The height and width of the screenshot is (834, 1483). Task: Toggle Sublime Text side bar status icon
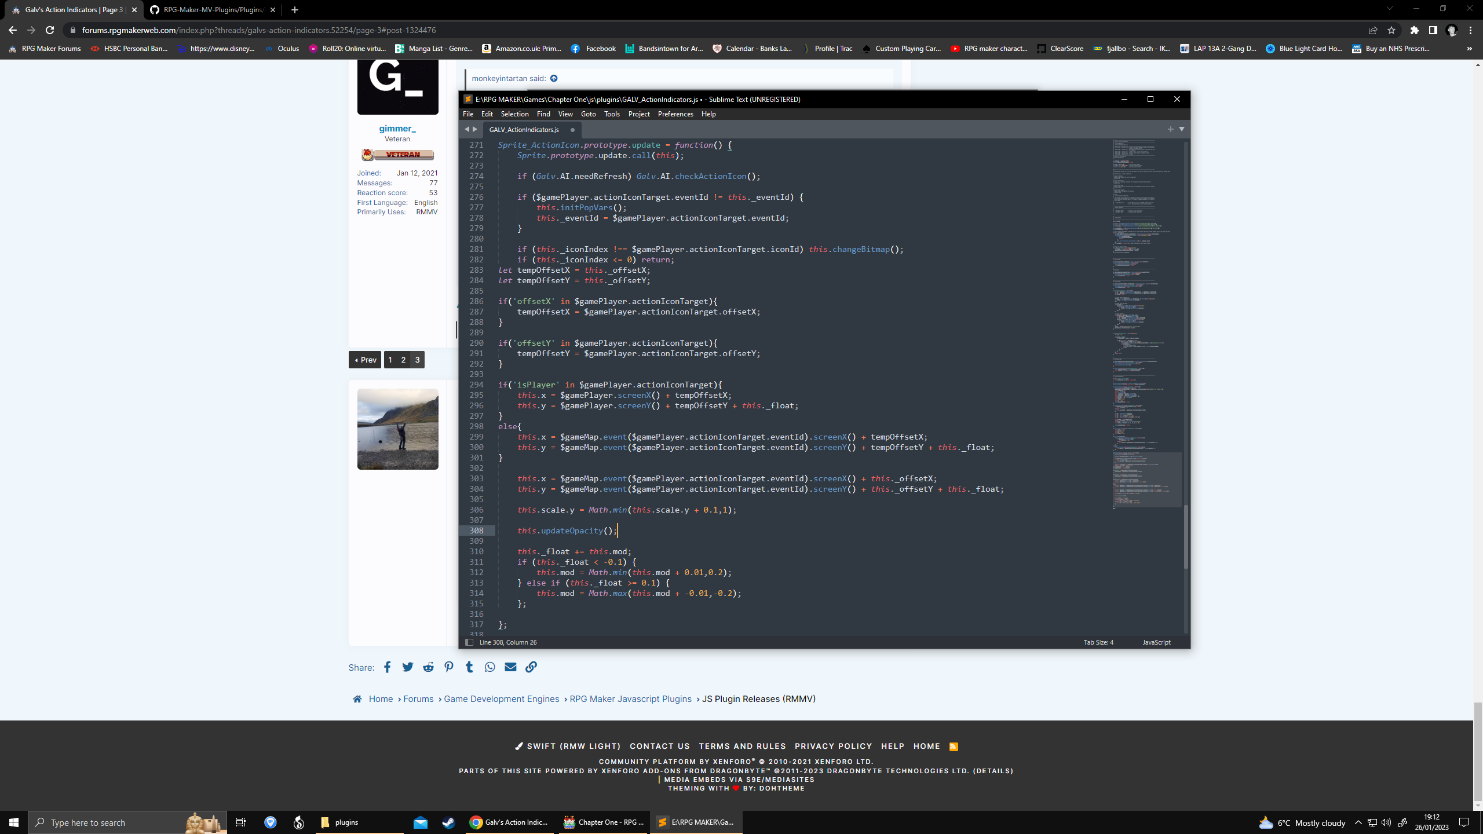pyautogui.click(x=469, y=642)
